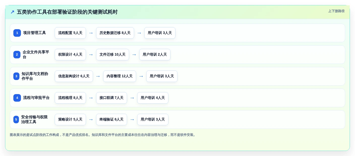Select the 信息架构设计 6人天 step
355x156 pixels.
pos(74,76)
